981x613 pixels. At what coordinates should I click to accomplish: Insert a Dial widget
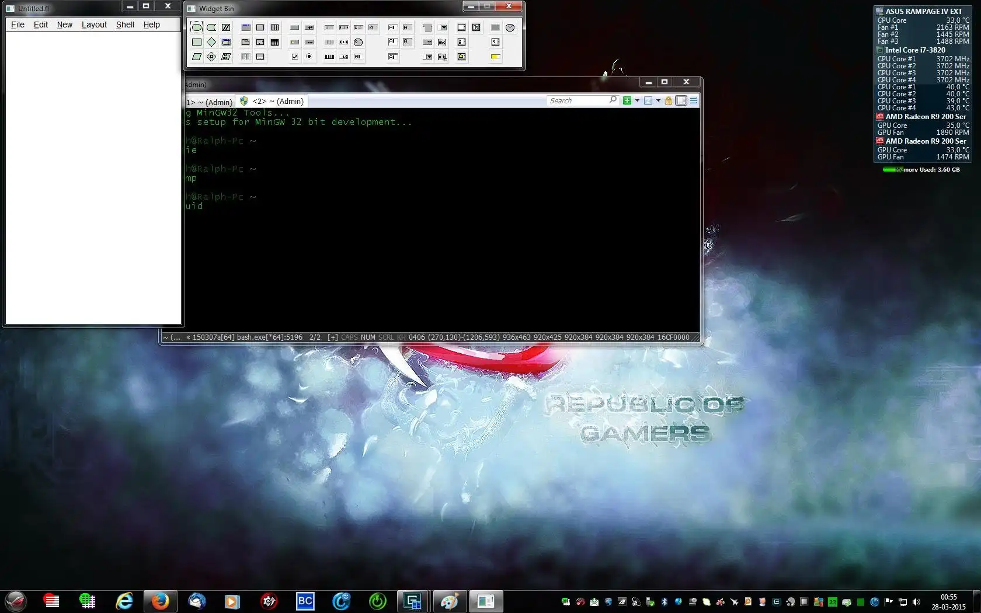[359, 42]
